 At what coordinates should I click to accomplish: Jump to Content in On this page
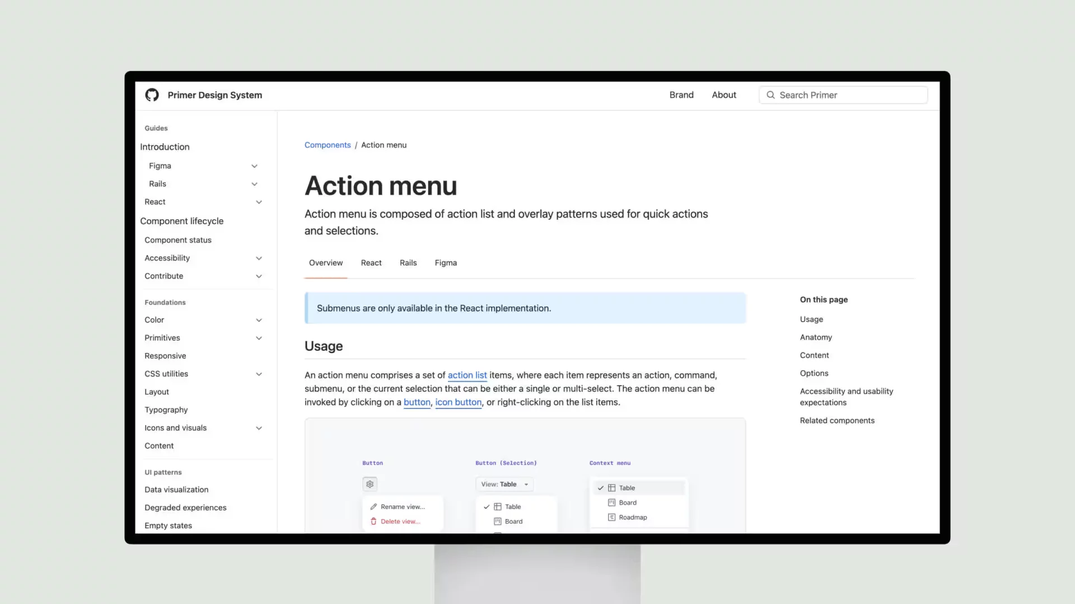coord(814,355)
